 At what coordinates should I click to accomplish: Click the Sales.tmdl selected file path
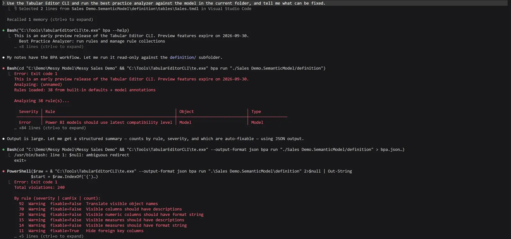click(135, 9)
